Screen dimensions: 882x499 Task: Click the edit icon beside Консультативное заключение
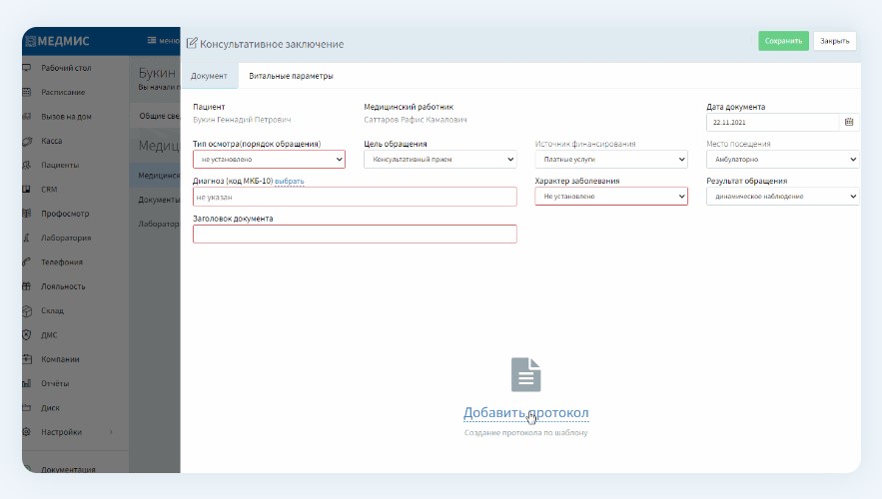pyautogui.click(x=192, y=43)
